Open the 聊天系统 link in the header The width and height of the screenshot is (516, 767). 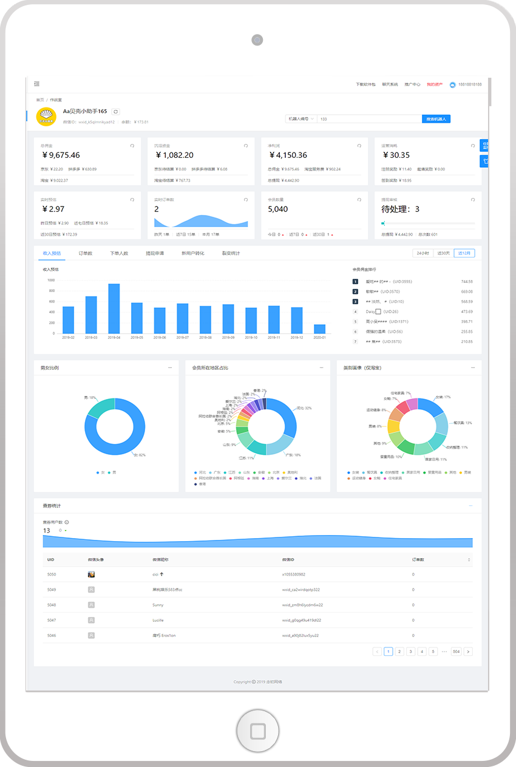click(x=390, y=84)
